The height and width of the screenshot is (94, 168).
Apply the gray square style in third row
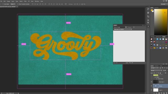(157, 45)
